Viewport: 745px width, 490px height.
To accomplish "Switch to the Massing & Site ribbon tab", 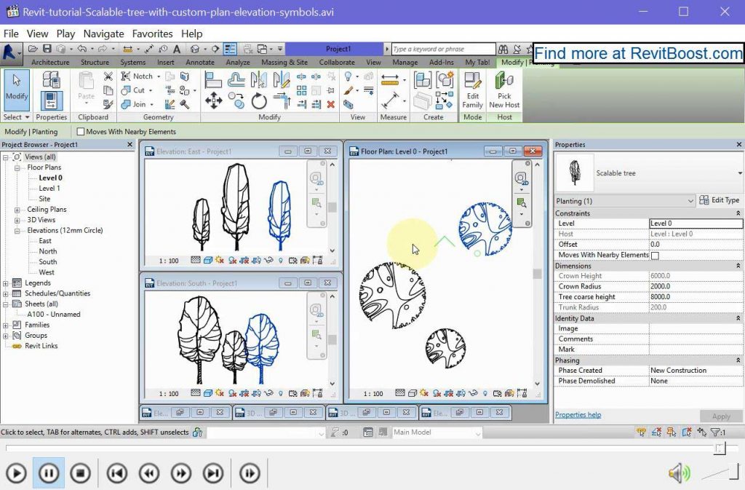I will coord(284,62).
